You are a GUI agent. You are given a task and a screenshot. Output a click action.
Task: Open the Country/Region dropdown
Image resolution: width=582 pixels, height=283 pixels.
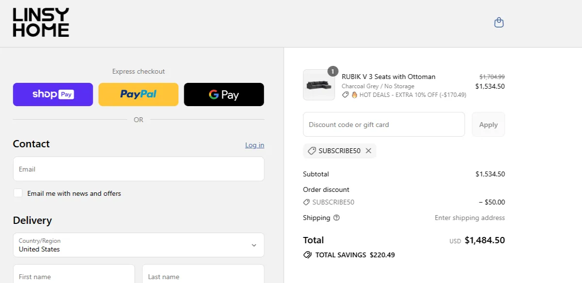(138, 245)
